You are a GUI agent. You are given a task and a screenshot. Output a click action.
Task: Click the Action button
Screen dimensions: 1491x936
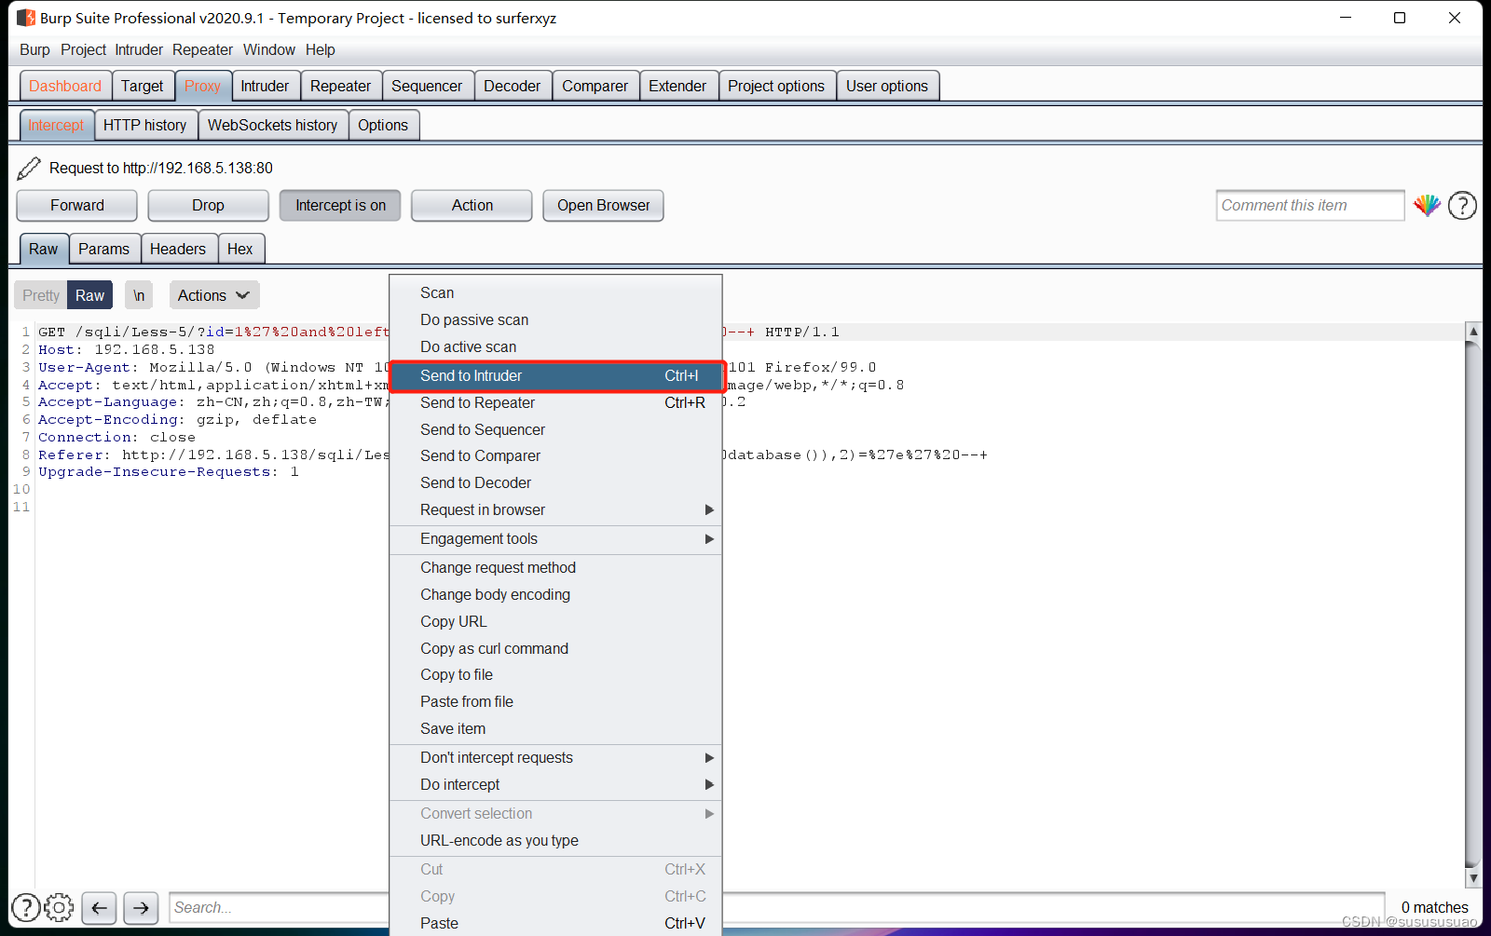tap(472, 206)
